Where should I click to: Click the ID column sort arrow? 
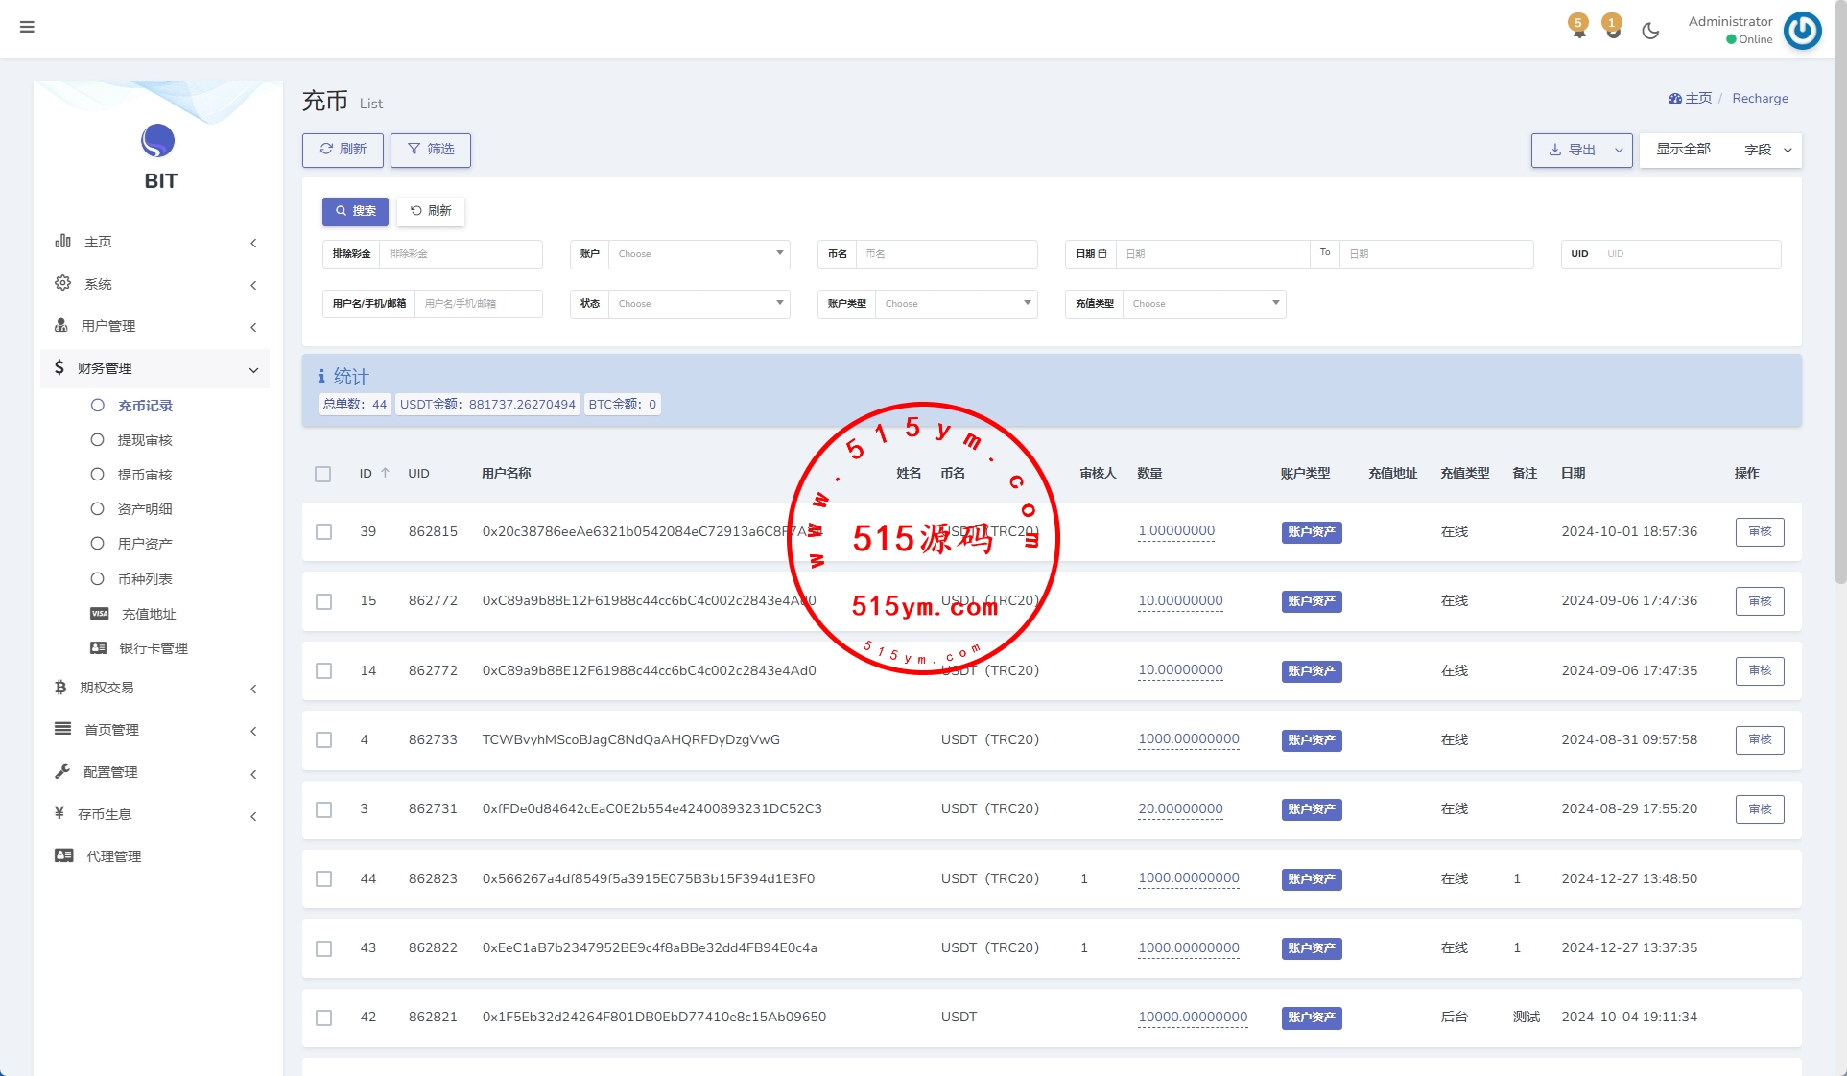385,473
